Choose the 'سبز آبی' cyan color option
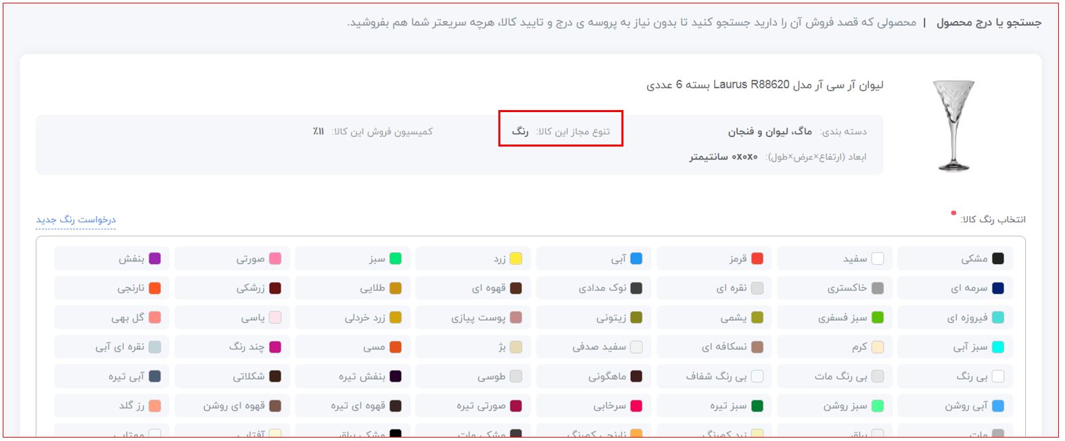The image size is (1065, 441). pos(955,347)
